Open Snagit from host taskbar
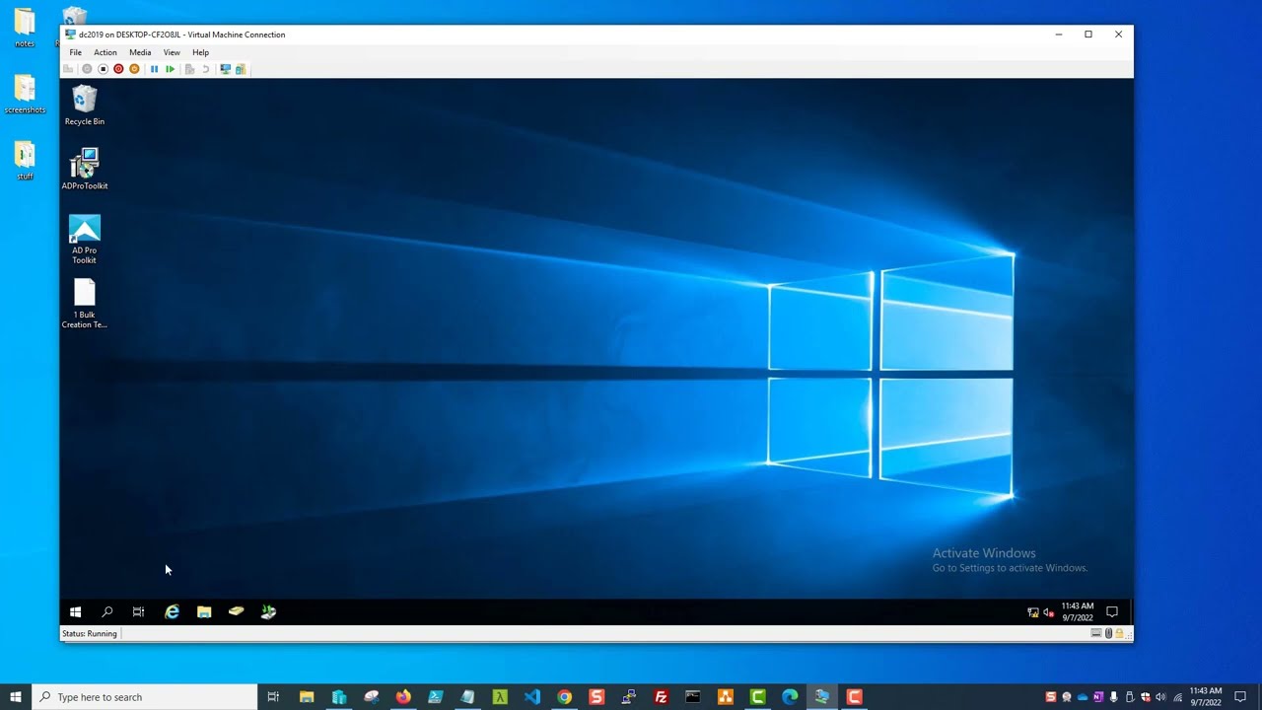The height and width of the screenshot is (710, 1262). click(x=596, y=697)
